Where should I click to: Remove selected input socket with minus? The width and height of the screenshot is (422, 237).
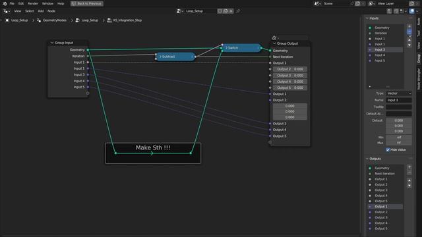pos(409,32)
